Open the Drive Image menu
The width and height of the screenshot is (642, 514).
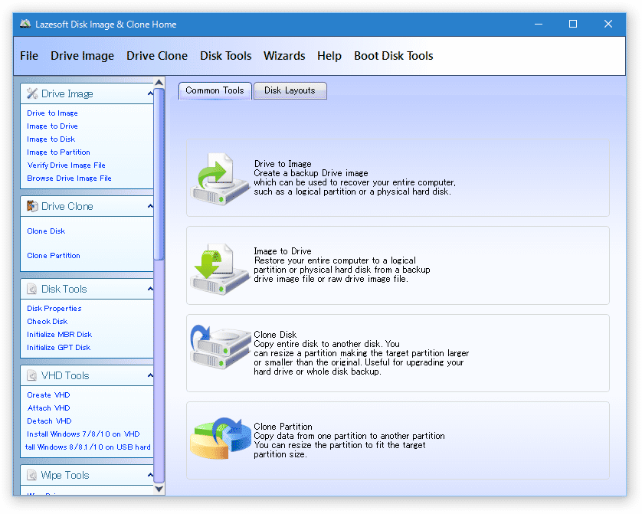[82, 56]
